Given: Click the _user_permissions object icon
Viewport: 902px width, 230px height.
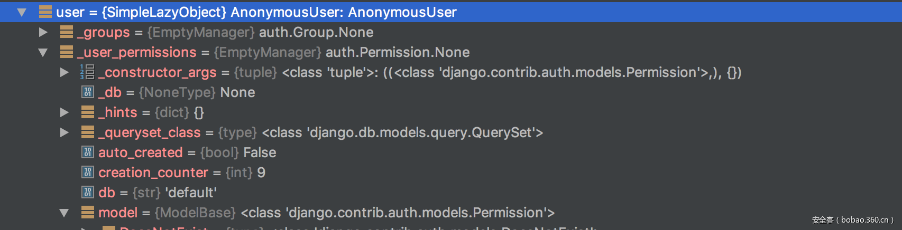Looking at the screenshot, I should coord(67,52).
